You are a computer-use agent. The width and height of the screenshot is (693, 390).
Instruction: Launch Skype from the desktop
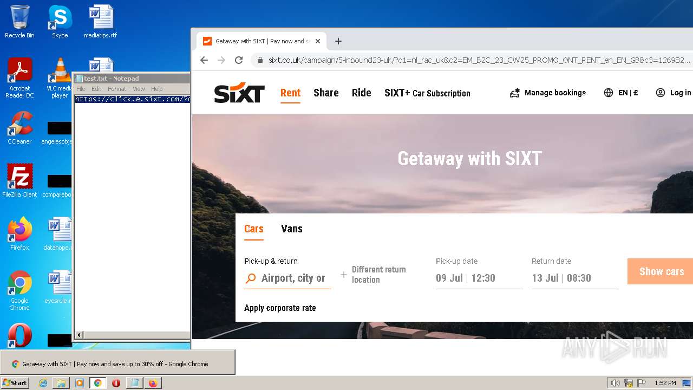[60, 22]
